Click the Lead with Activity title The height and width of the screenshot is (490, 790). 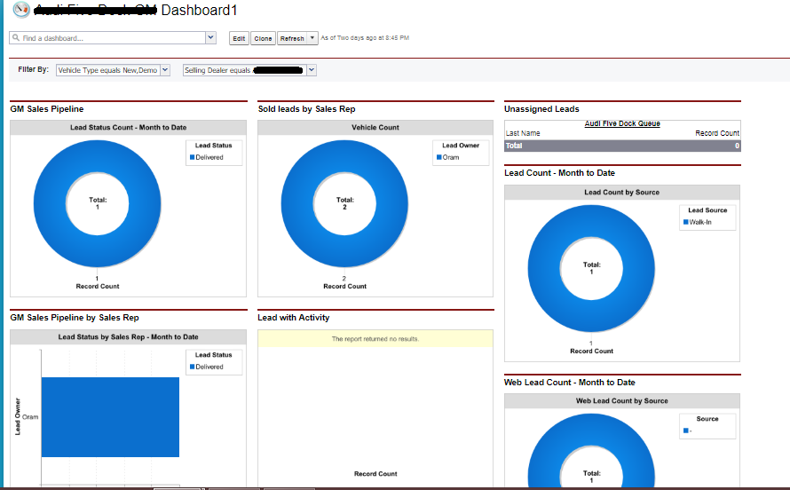point(293,318)
